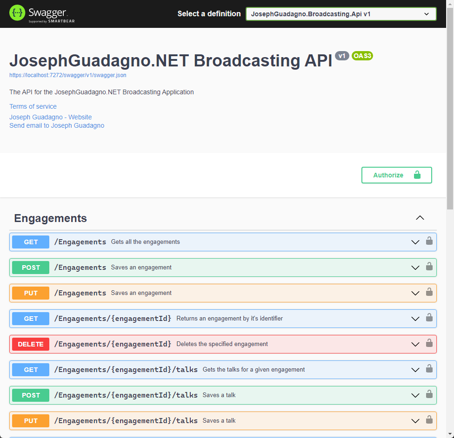Click 'Send email to Joseph Guadagno'

point(57,125)
